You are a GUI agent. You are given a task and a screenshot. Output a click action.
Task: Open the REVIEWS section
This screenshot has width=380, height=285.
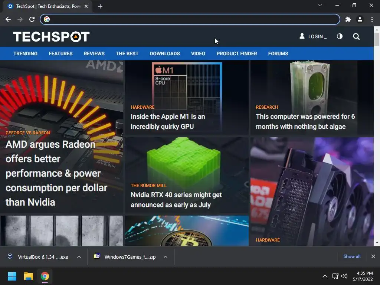pos(94,53)
